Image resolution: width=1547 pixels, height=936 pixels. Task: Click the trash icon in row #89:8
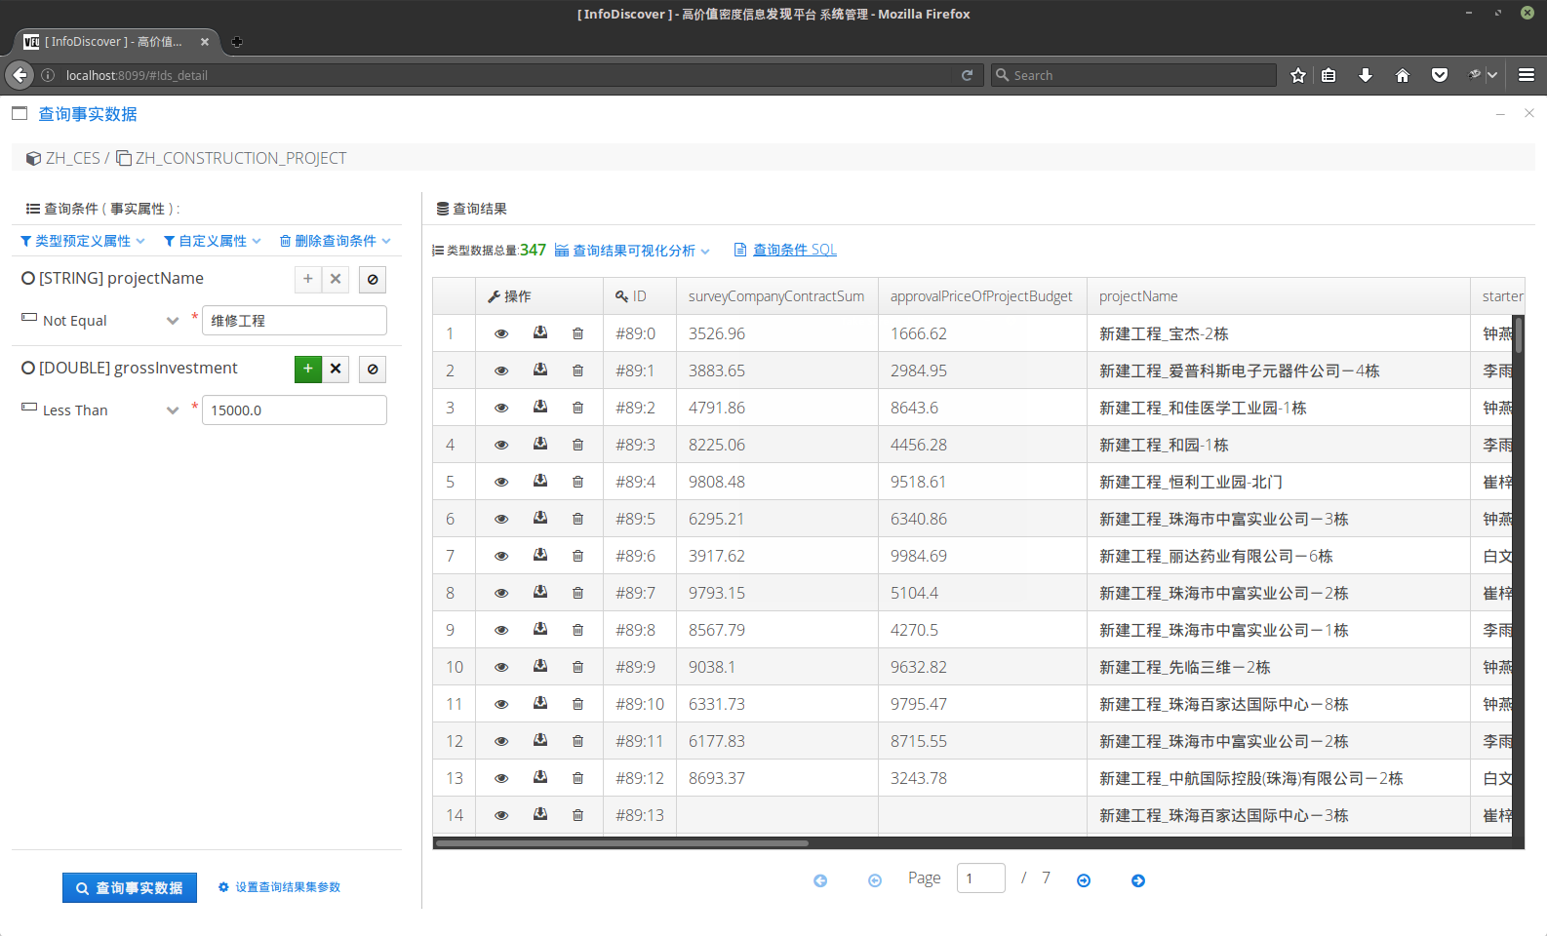click(x=577, y=630)
